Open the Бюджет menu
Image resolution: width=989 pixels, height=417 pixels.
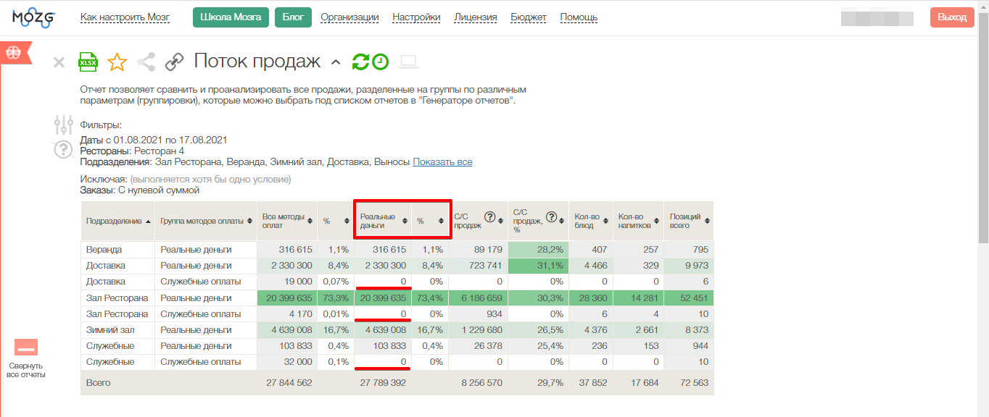click(529, 17)
